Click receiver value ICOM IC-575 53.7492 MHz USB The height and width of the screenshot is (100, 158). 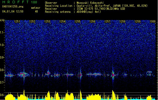tap(101, 9)
